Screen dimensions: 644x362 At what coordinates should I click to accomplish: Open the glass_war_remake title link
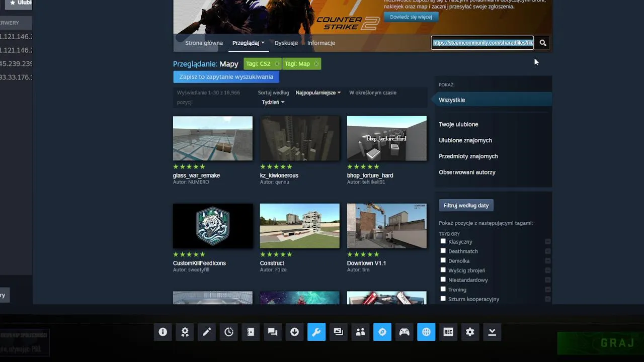196,175
